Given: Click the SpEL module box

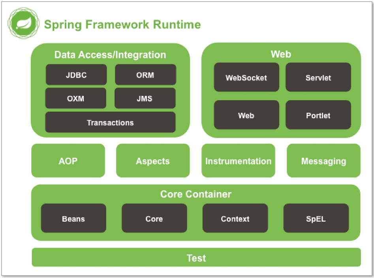Looking at the screenshot, I should pos(316,218).
